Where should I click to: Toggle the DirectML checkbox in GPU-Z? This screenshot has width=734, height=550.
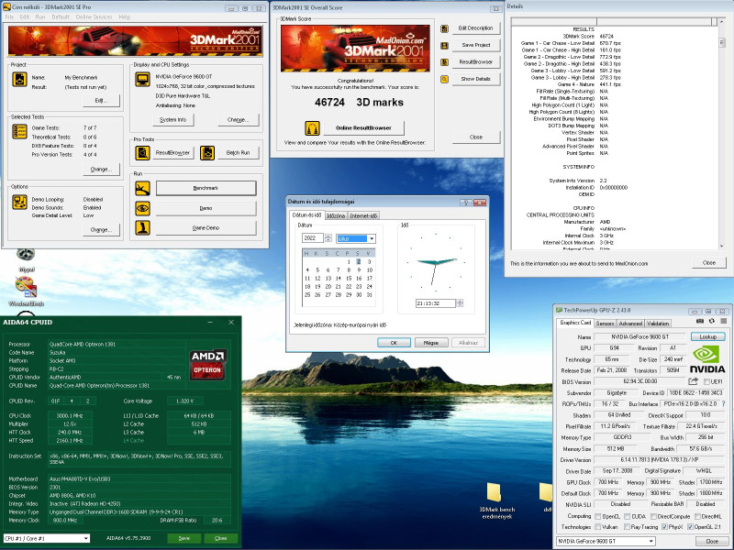pos(697,516)
